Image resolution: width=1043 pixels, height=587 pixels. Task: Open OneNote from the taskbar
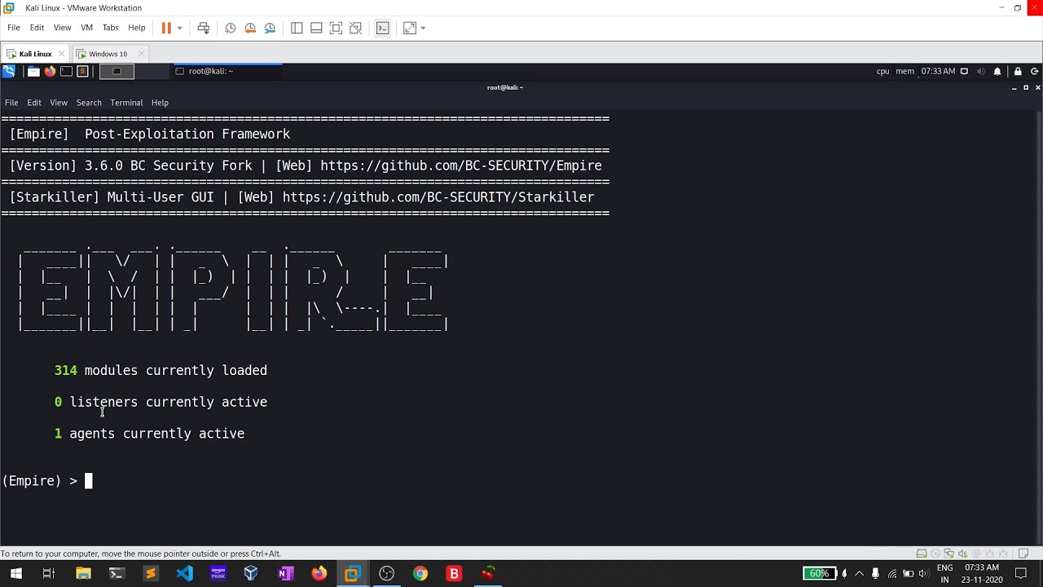click(285, 573)
